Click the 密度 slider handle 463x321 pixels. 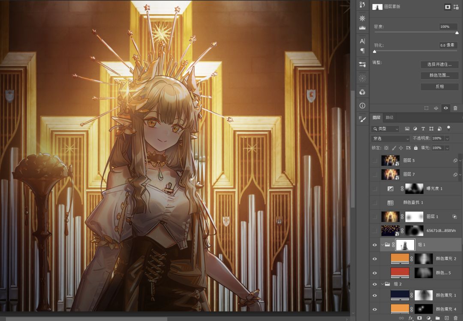coord(457,33)
